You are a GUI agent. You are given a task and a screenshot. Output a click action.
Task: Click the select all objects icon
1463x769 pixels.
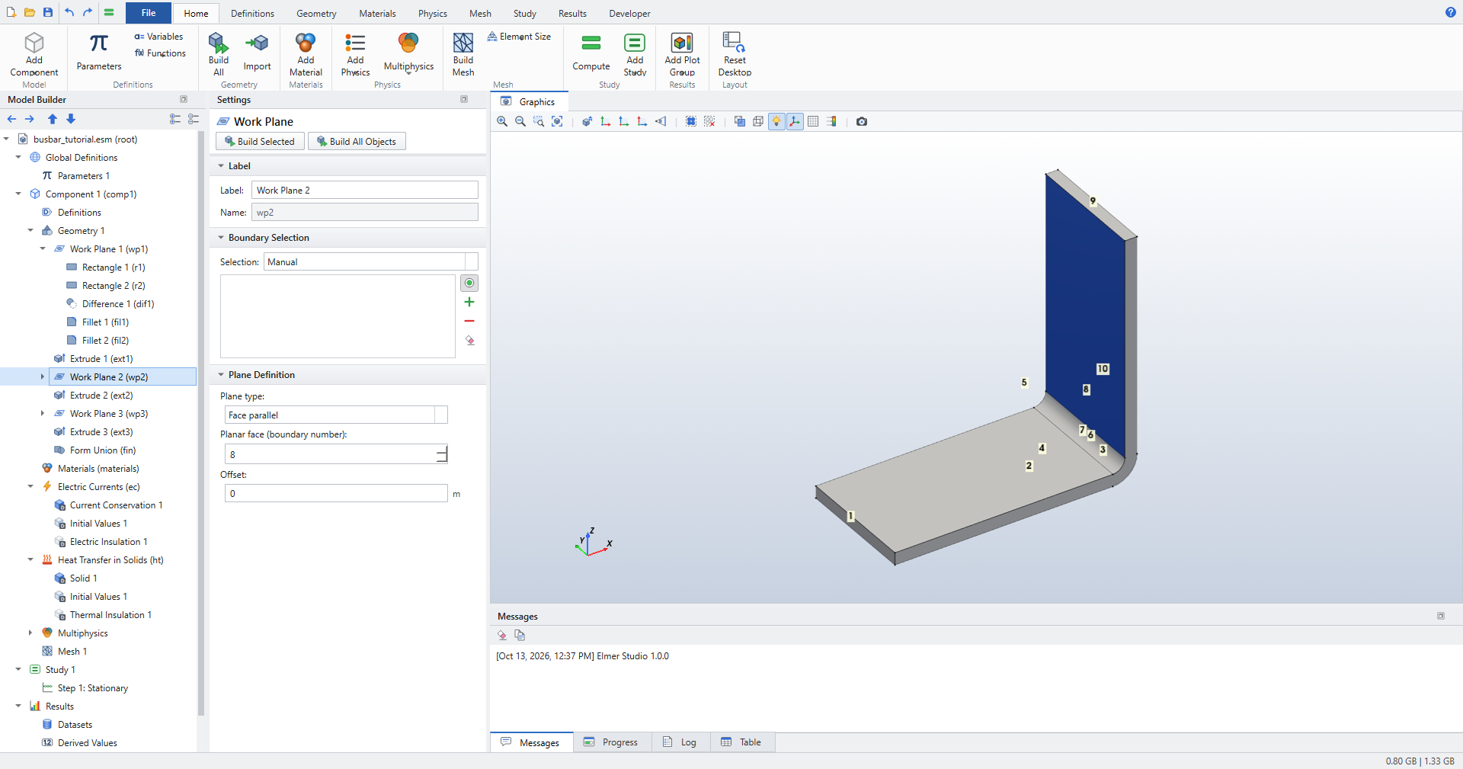pos(691,121)
